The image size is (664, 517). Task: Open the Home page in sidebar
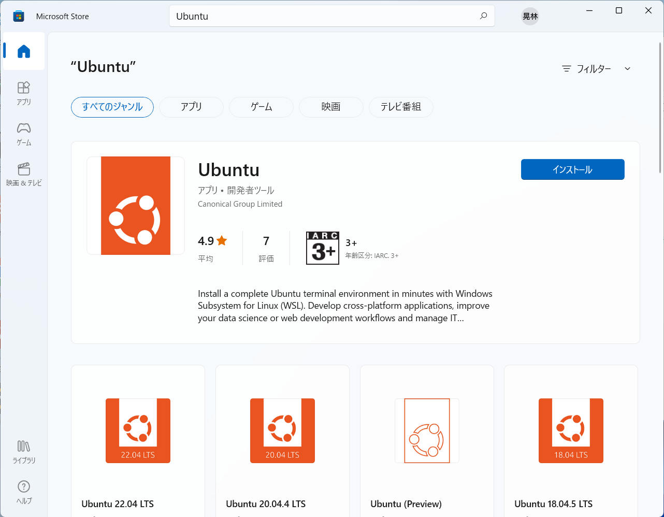[24, 51]
